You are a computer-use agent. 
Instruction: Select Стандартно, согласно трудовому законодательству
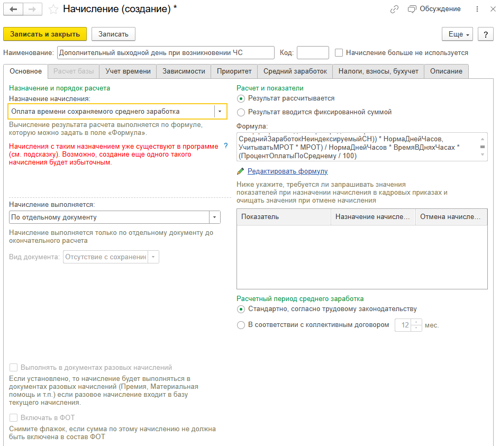(241, 309)
